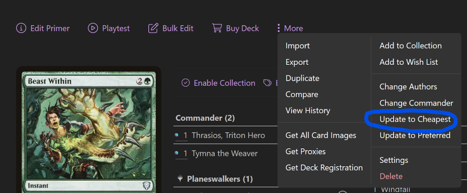Click the Planeswalkers section icon
The image size is (467, 193).
click(x=180, y=179)
